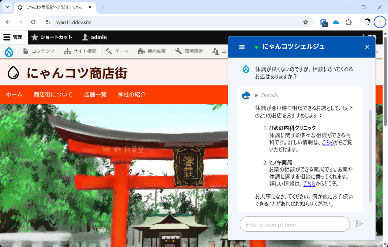Click the ひめの内科クリニック heading text
388x247 pixels.
point(293,128)
